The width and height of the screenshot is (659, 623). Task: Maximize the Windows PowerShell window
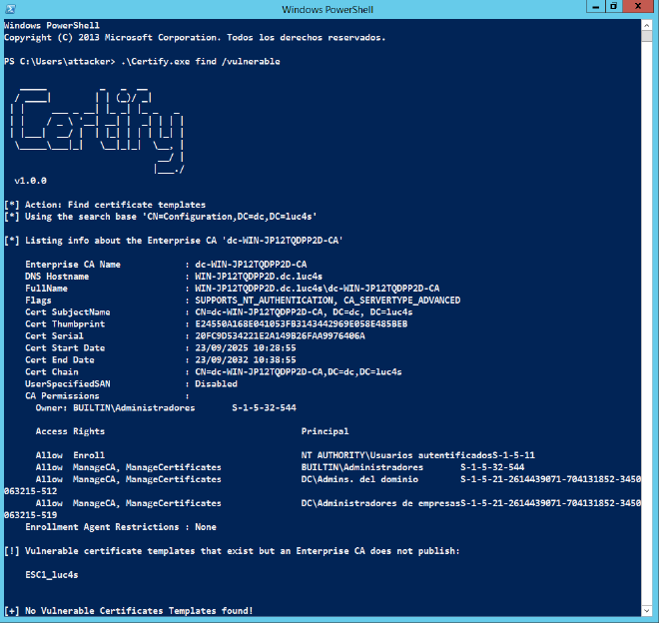coord(612,8)
